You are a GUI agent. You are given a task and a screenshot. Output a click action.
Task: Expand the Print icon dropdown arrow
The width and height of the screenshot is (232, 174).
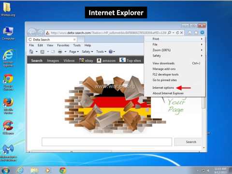pos(65,52)
